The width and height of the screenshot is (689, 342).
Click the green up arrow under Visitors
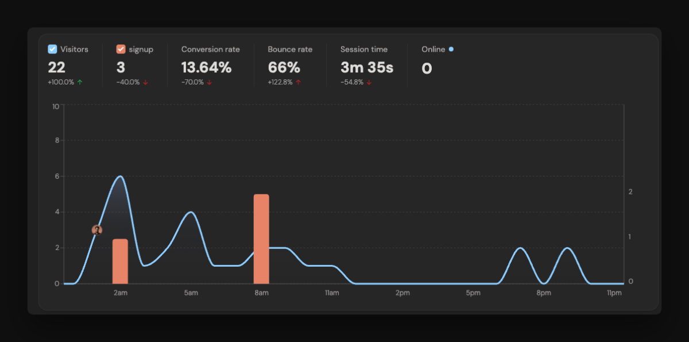pos(80,82)
